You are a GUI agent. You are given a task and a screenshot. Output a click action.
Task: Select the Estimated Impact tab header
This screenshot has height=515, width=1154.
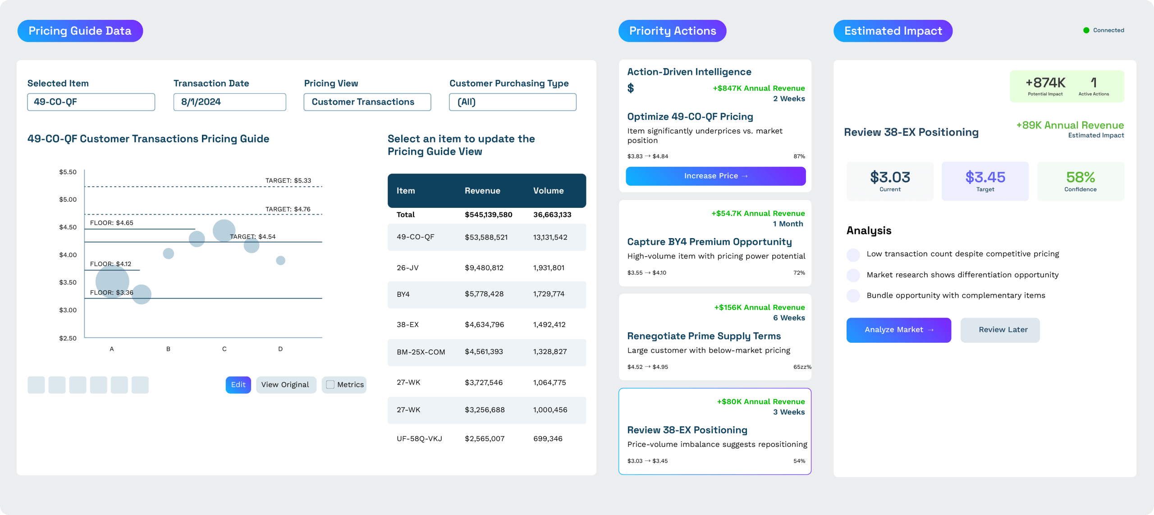tap(893, 31)
